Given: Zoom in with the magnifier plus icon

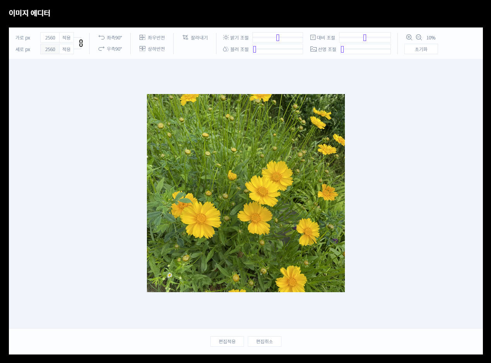Looking at the screenshot, I should click(x=409, y=37).
